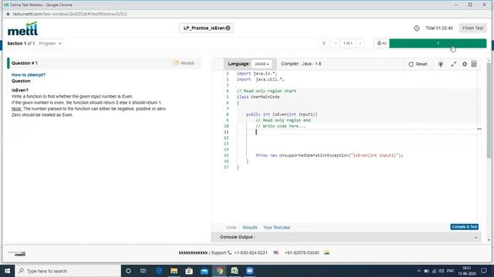
Task: Open editor settings gear
Action: point(465,64)
